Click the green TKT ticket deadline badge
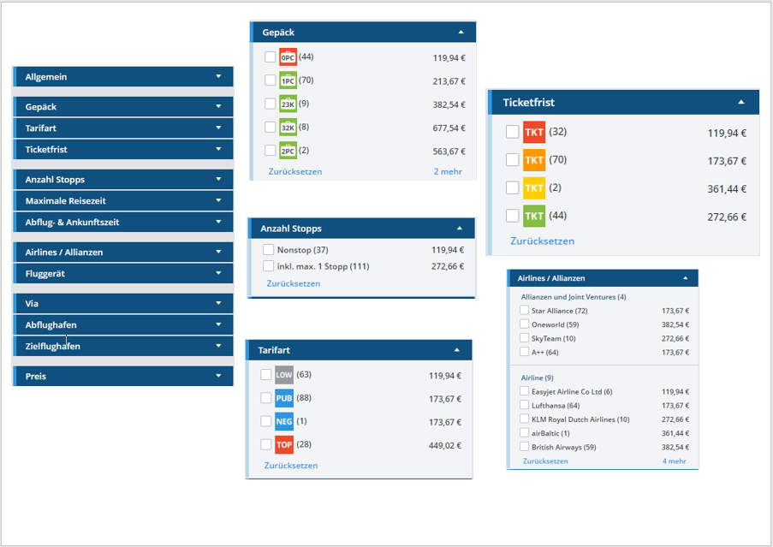Screen dimensions: 773x547 pos(534,216)
